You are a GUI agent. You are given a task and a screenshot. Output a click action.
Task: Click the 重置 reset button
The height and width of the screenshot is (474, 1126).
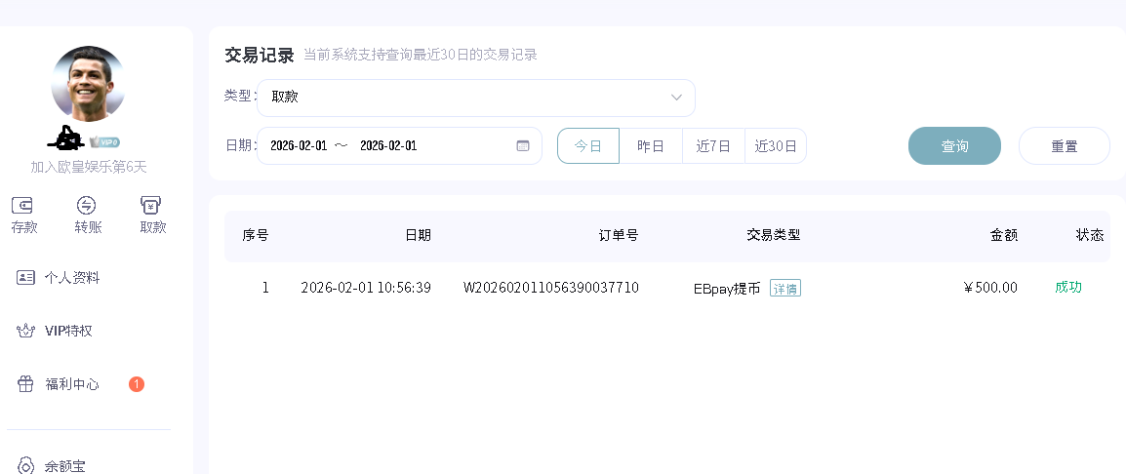click(1064, 146)
